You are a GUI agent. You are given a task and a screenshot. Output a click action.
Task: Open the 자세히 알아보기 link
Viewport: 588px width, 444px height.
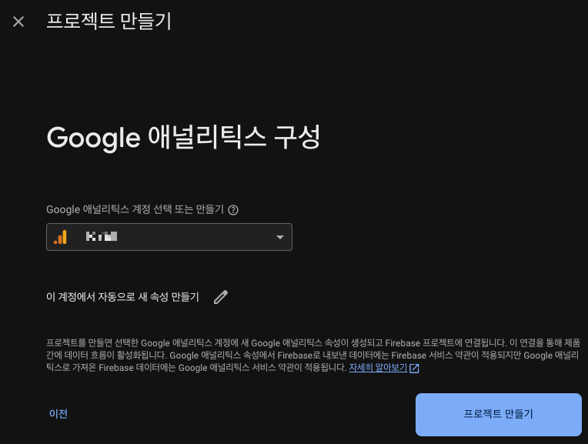[x=378, y=368]
